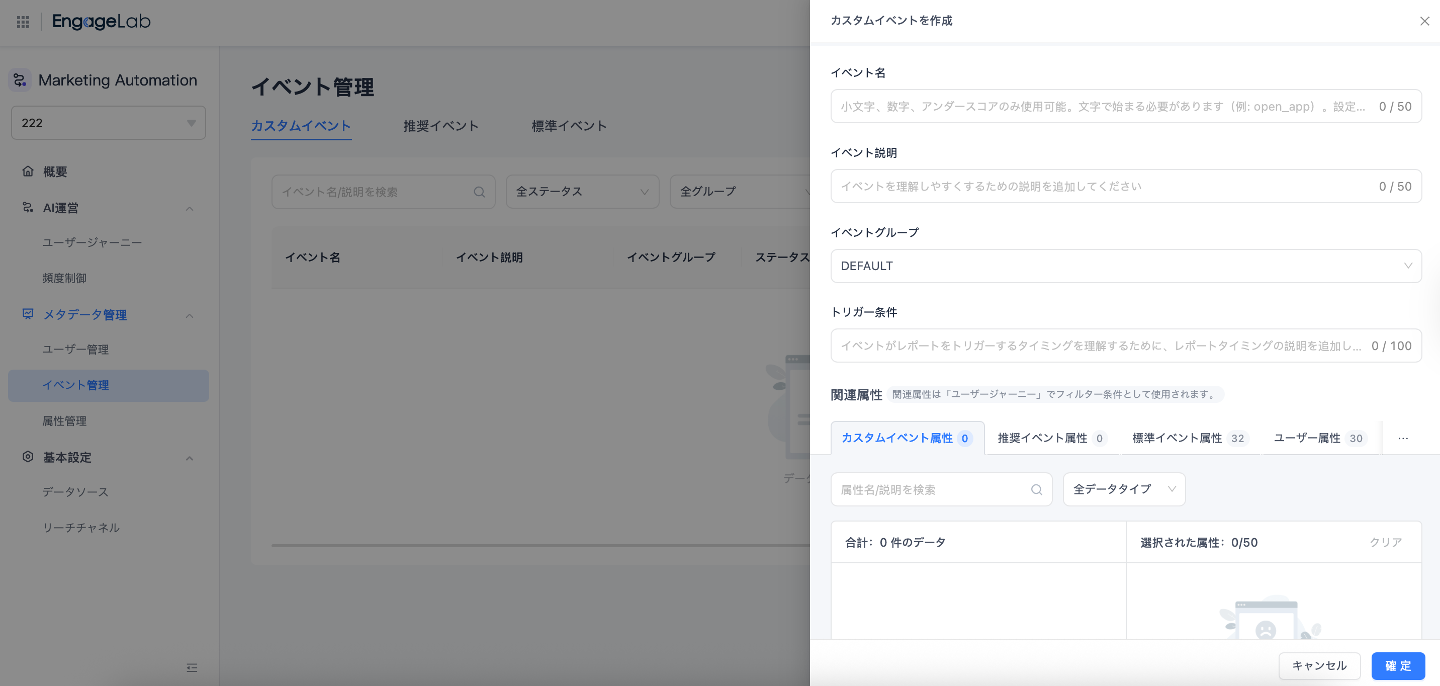This screenshot has height=686, width=1440.
Task: Open more attribute tabs via the ellipsis icon
Action: coord(1403,439)
